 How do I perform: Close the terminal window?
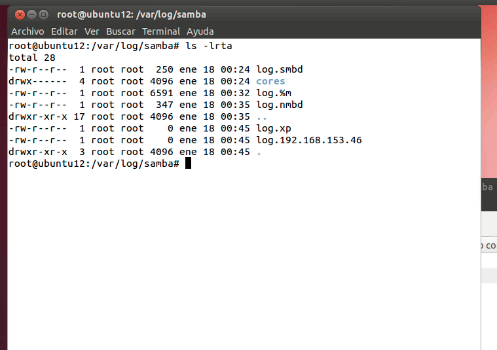20,14
